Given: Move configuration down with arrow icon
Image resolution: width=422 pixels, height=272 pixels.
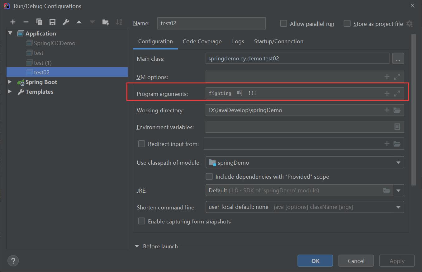Looking at the screenshot, I should (x=92, y=22).
